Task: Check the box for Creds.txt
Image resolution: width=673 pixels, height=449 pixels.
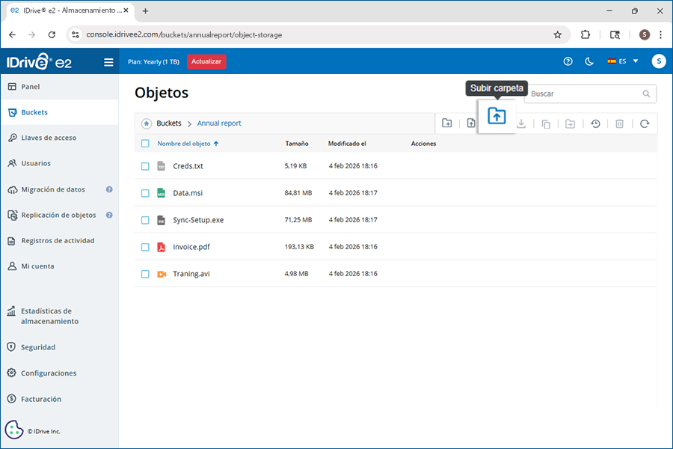Action: (146, 166)
